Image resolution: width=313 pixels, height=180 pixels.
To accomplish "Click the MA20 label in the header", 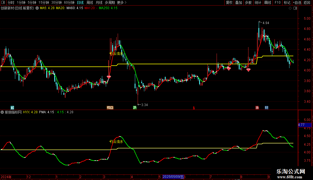I will [x=60, y=8].
